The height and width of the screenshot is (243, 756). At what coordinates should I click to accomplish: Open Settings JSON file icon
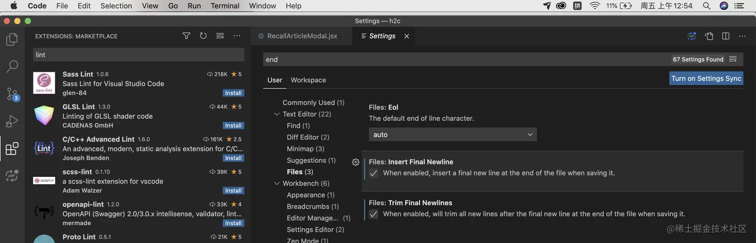click(x=709, y=36)
